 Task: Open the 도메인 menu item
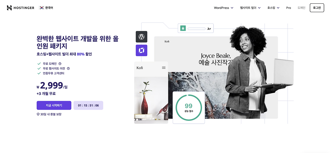pos(301,8)
